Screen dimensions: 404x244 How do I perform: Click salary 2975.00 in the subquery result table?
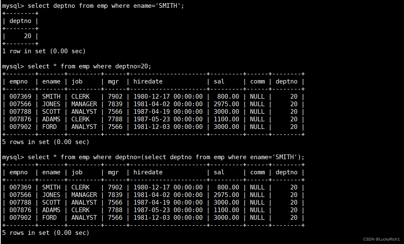[226, 195]
